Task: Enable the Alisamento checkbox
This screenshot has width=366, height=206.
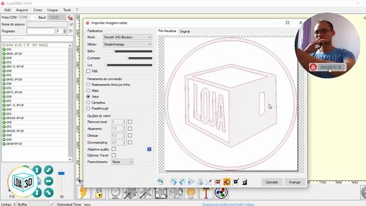Action: pyautogui.click(x=130, y=128)
